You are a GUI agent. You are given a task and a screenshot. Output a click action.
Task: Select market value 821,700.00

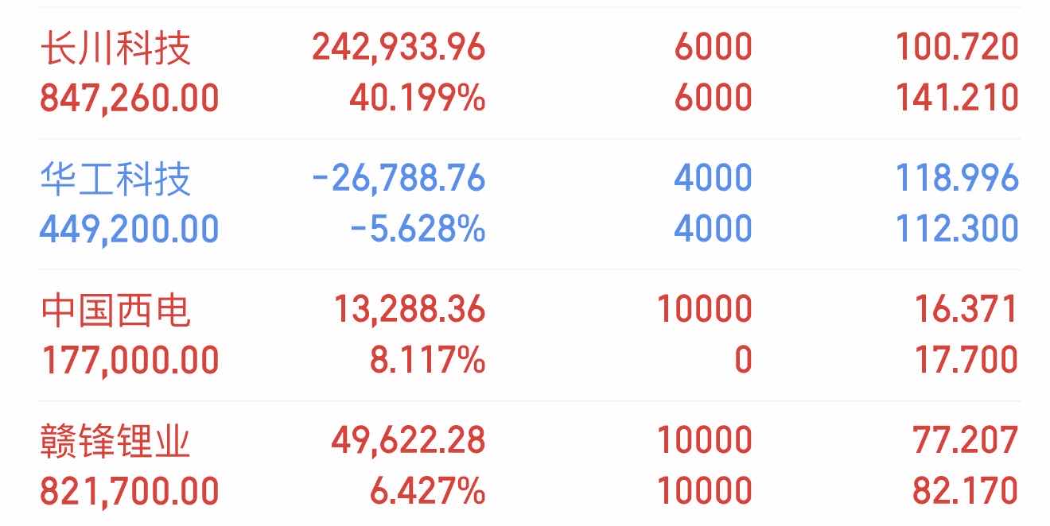[x=130, y=492]
